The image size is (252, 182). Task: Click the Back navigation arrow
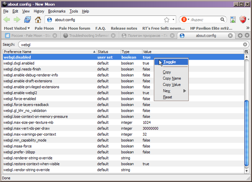pyautogui.click(x=7, y=20)
